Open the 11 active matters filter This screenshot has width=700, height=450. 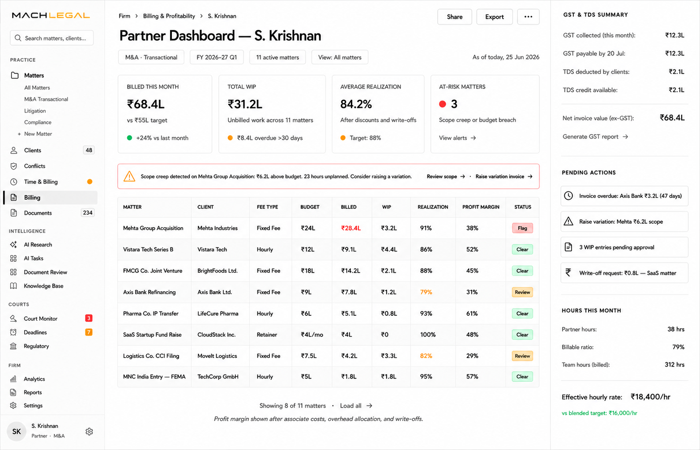pos(277,57)
